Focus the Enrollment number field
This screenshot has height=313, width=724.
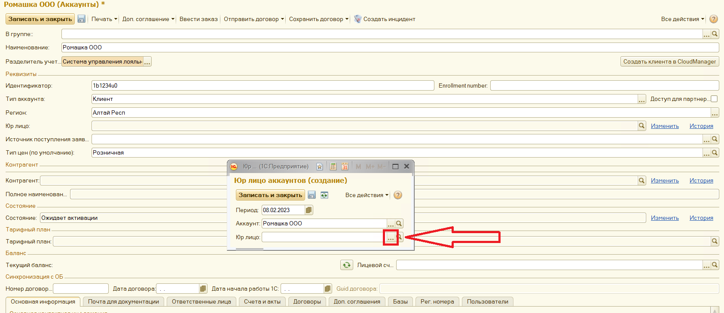coord(605,85)
